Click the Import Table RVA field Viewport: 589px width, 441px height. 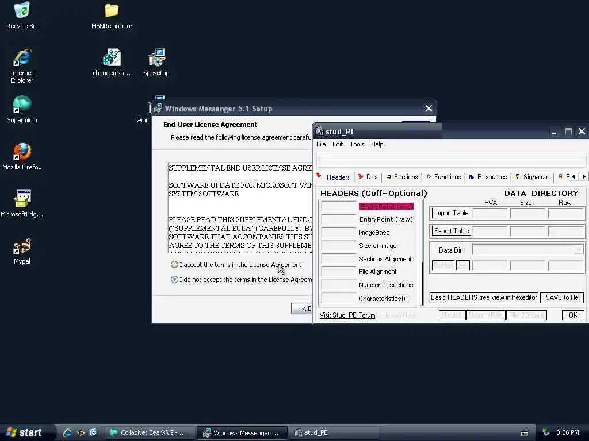(490, 214)
